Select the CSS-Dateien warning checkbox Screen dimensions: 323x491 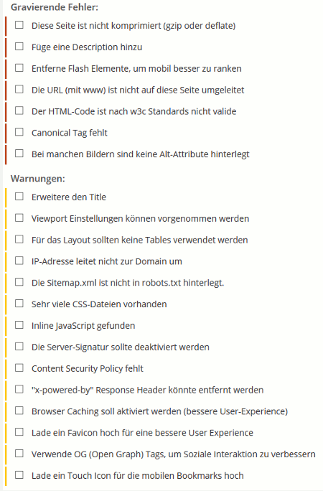click(19, 304)
